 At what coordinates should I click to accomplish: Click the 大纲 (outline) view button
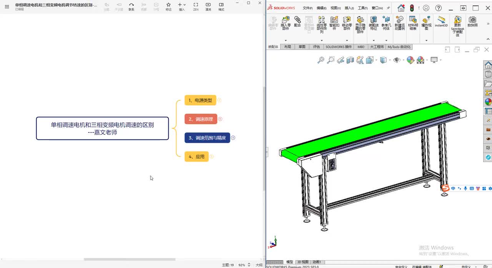(259, 265)
